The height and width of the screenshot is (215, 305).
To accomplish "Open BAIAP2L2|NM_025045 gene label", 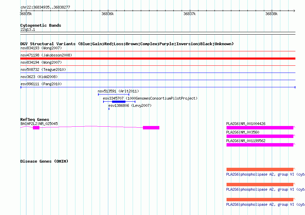I will 39,124.
